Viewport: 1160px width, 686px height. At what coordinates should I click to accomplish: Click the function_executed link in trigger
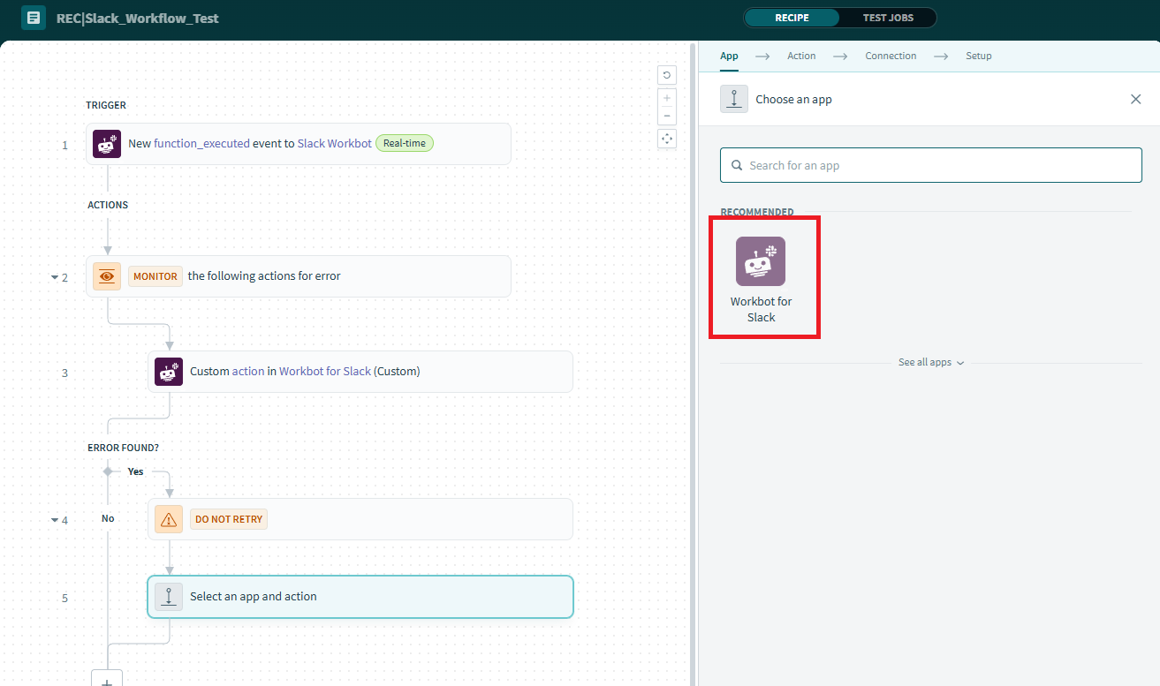coord(201,143)
